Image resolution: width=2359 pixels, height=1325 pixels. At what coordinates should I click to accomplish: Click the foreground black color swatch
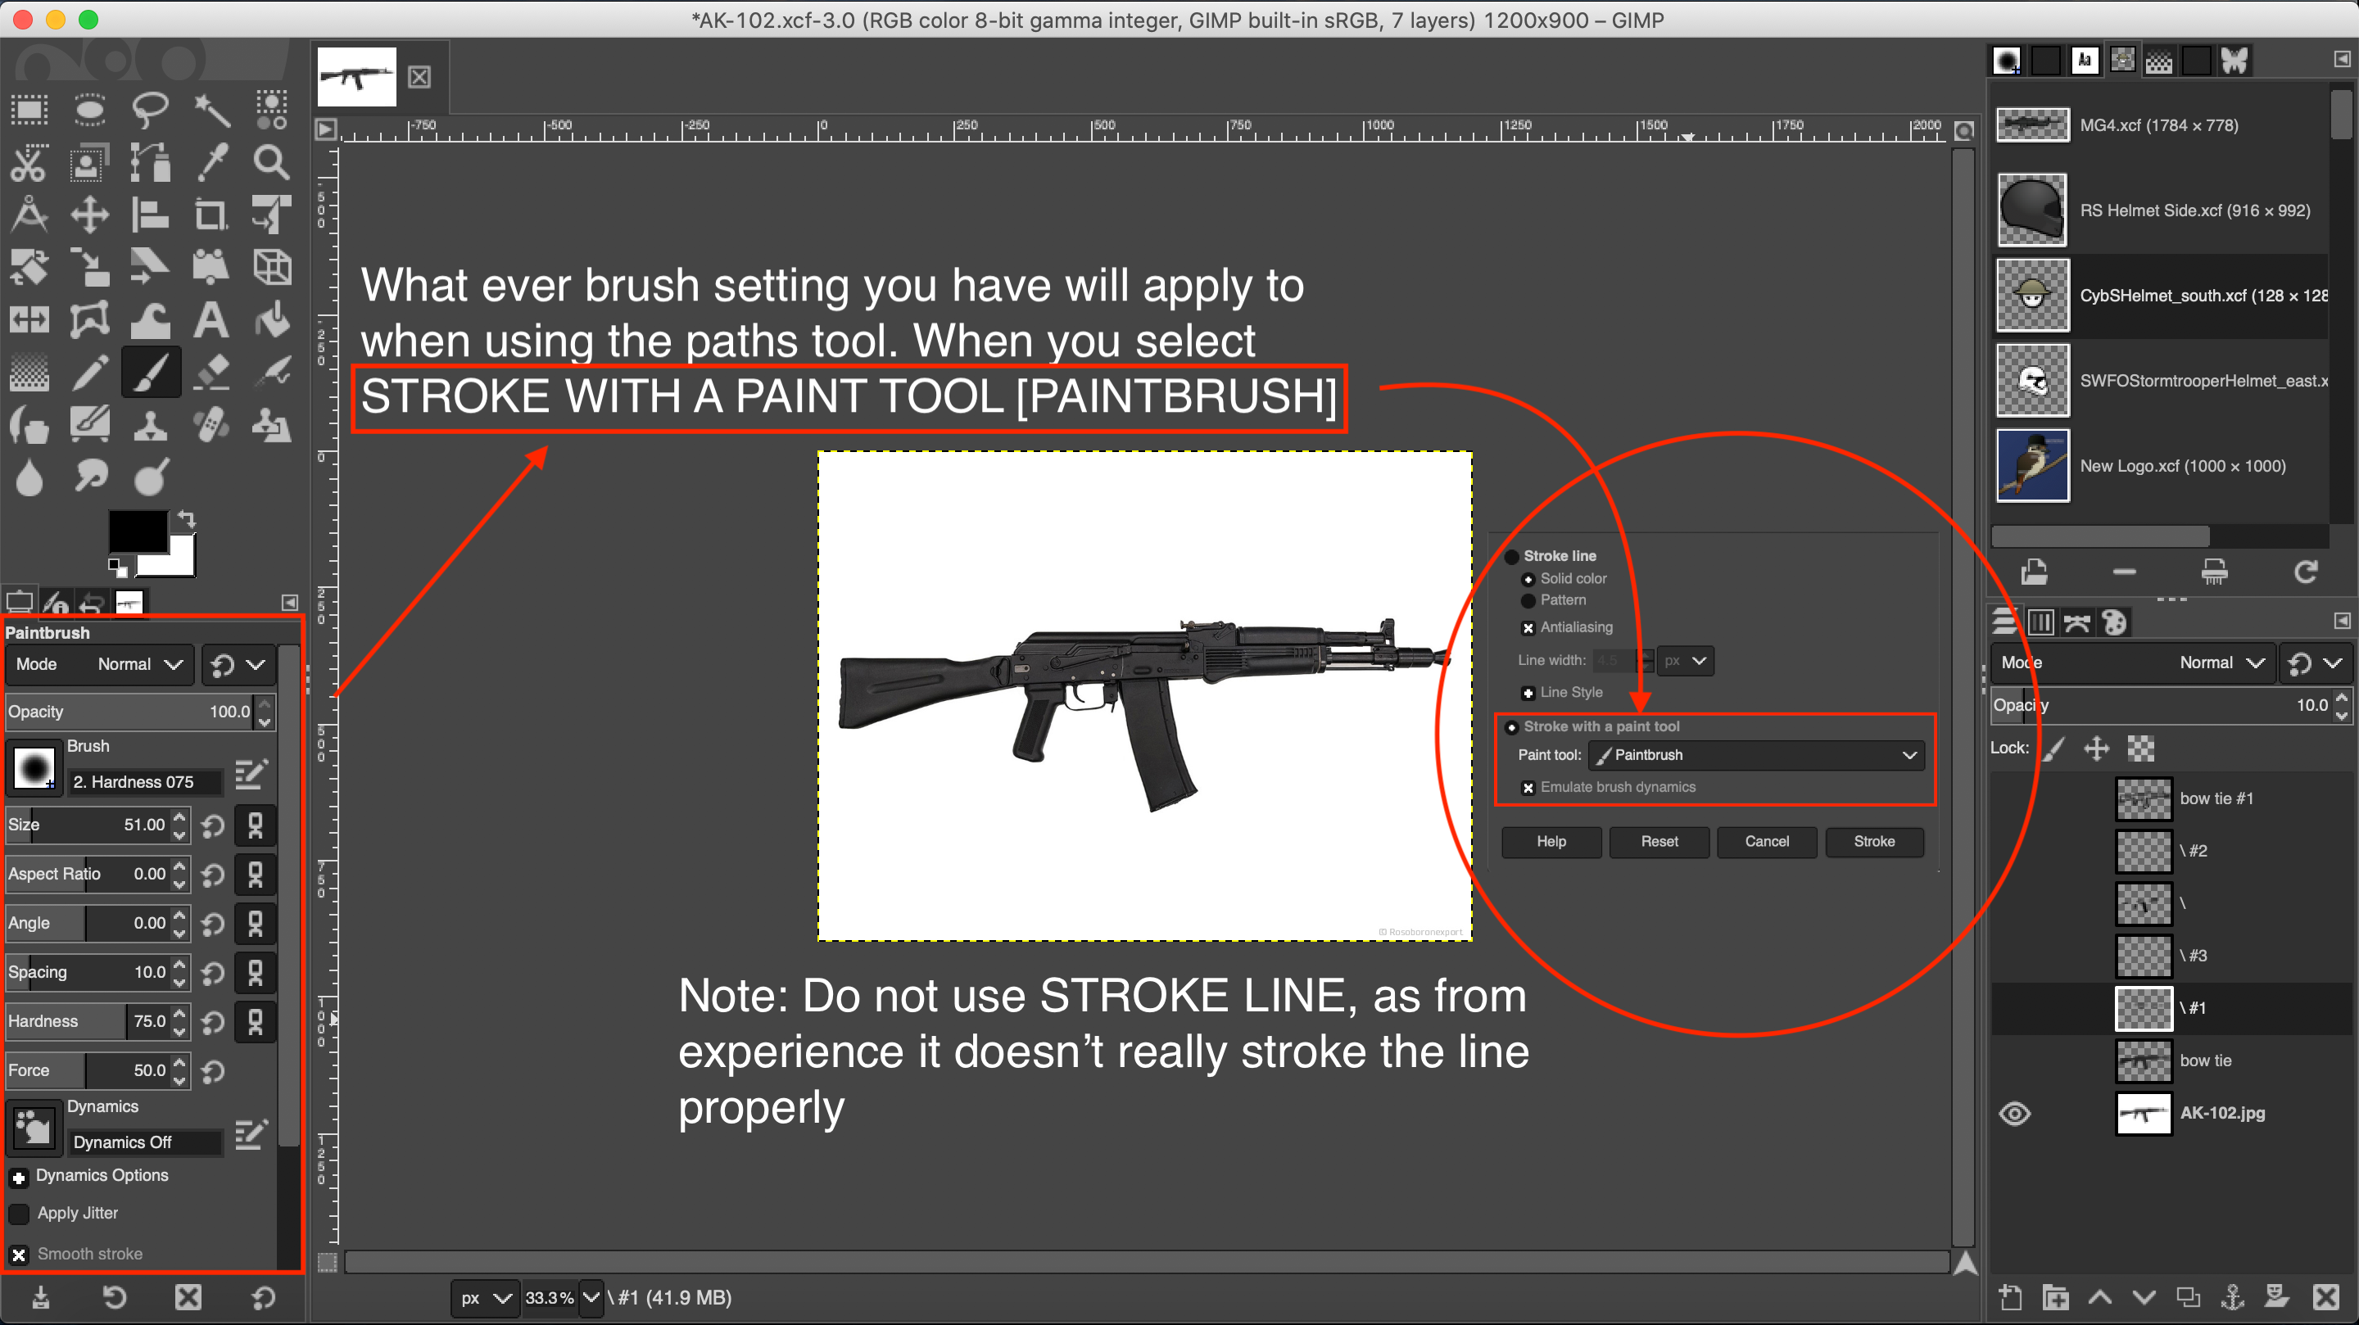coord(138,531)
